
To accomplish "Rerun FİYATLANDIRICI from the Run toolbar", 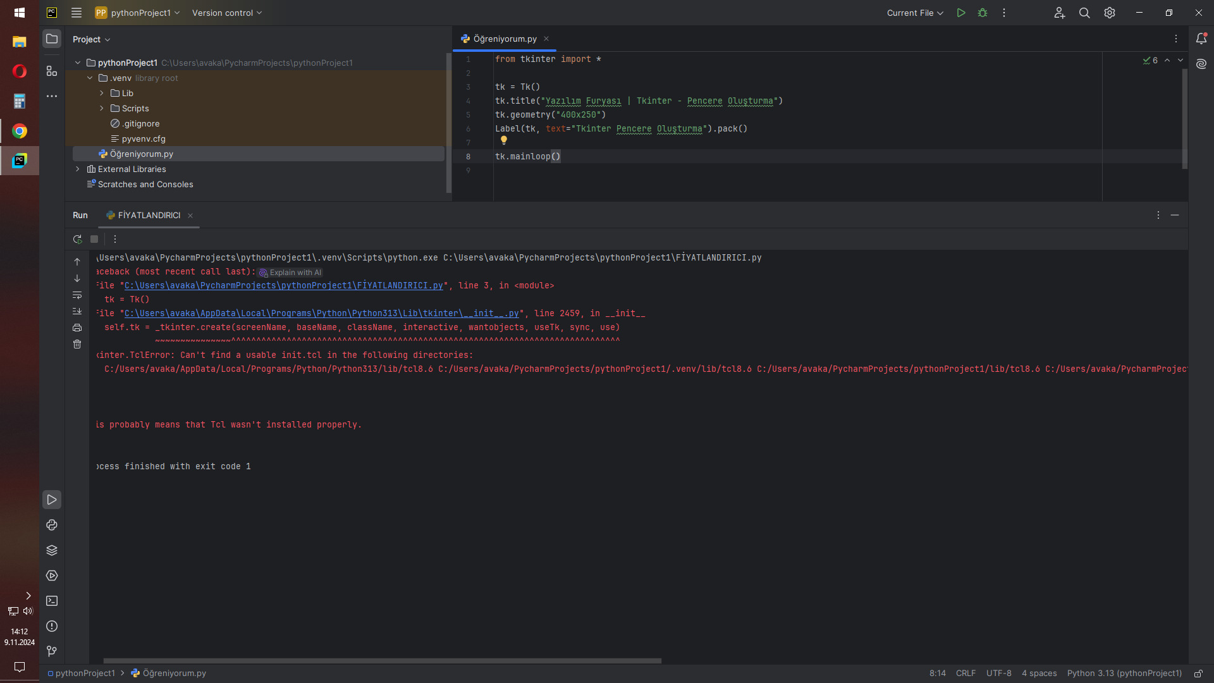I will 77,239.
